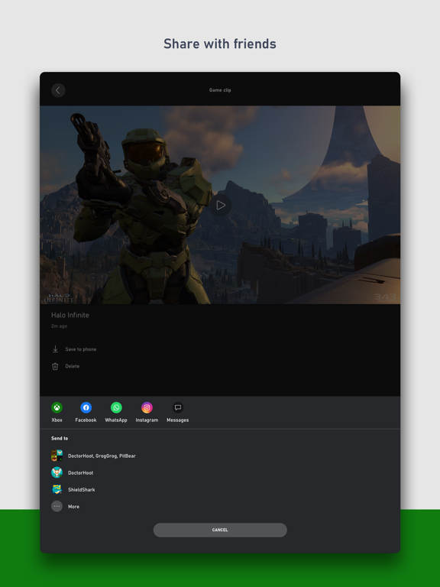Image resolution: width=440 pixels, height=587 pixels.
Task: Click the Save to phone download icon
Action: pyautogui.click(x=55, y=349)
